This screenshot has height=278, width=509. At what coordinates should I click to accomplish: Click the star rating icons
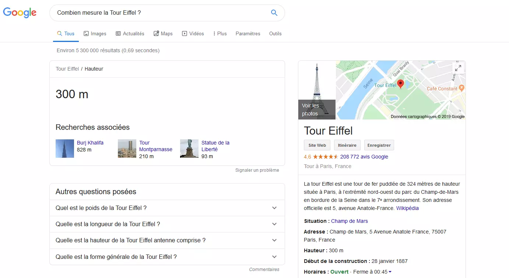[326, 157]
